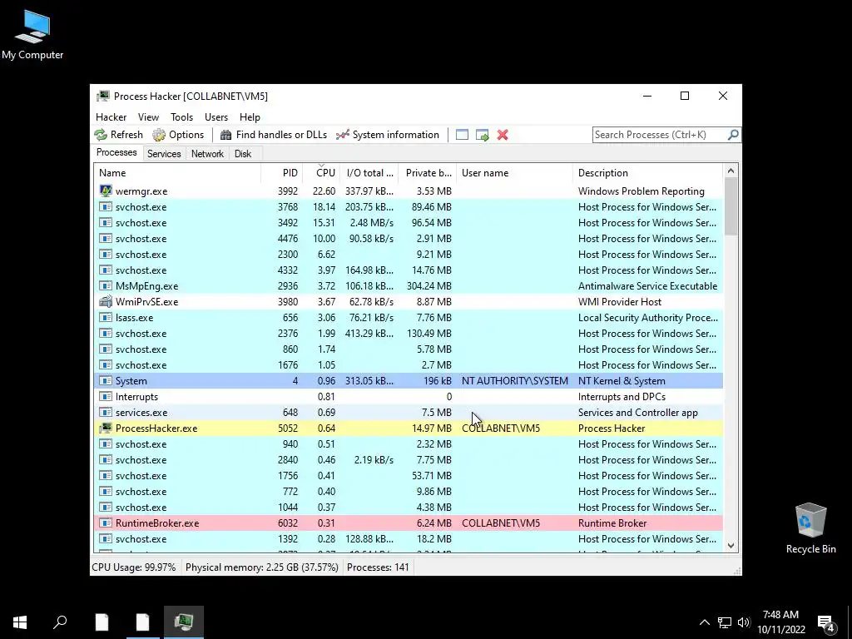Sort by the PID column header
Viewport: 852px width, 639px height.
(281, 173)
